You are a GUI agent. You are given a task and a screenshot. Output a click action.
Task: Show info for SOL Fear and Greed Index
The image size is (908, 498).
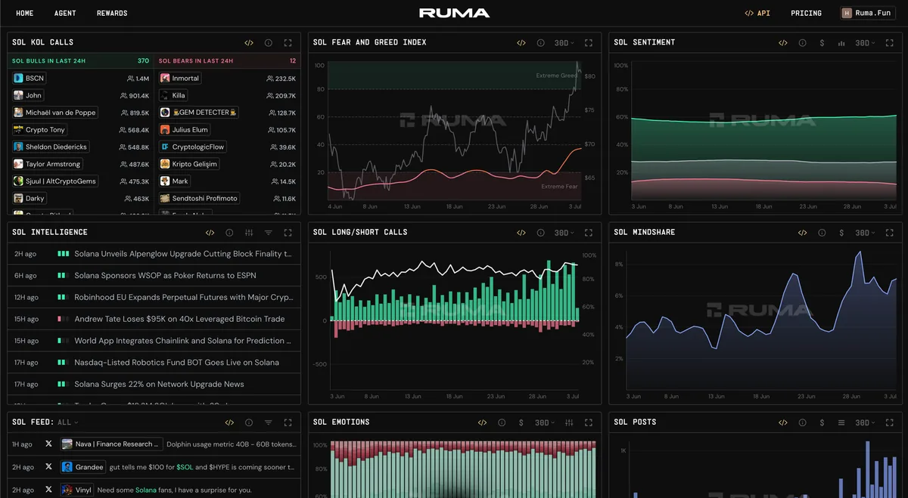pos(540,43)
